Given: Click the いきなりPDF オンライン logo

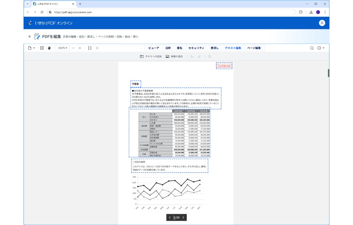Looking at the screenshot, I should click(50, 23).
